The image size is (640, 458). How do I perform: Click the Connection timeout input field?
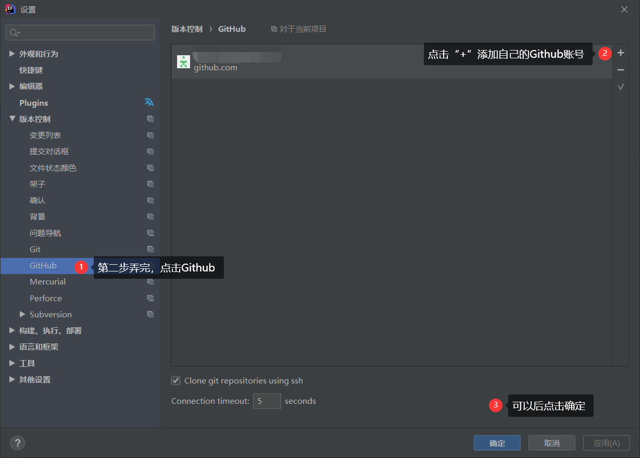(x=267, y=401)
